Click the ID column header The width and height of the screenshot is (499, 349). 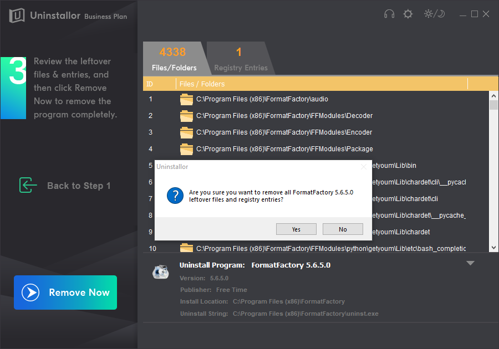(159, 84)
